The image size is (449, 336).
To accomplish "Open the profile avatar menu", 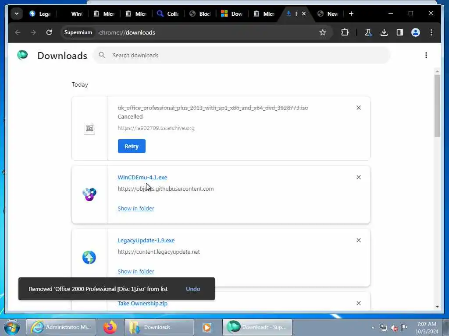I will [x=416, y=32].
